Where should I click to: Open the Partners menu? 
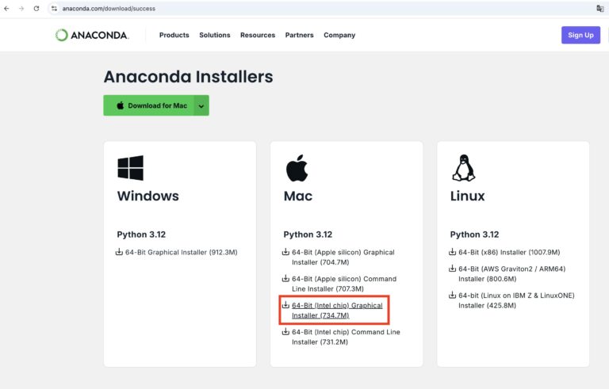(299, 35)
